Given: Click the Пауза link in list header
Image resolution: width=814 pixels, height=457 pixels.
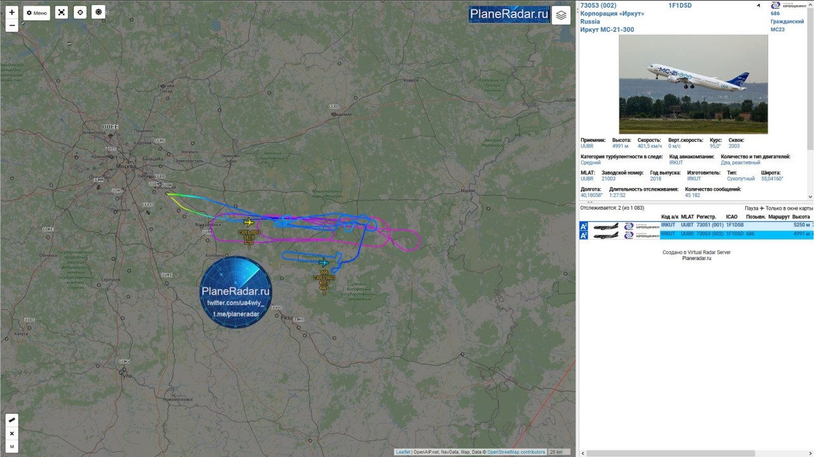Looking at the screenshot, I should click(750, 208).
